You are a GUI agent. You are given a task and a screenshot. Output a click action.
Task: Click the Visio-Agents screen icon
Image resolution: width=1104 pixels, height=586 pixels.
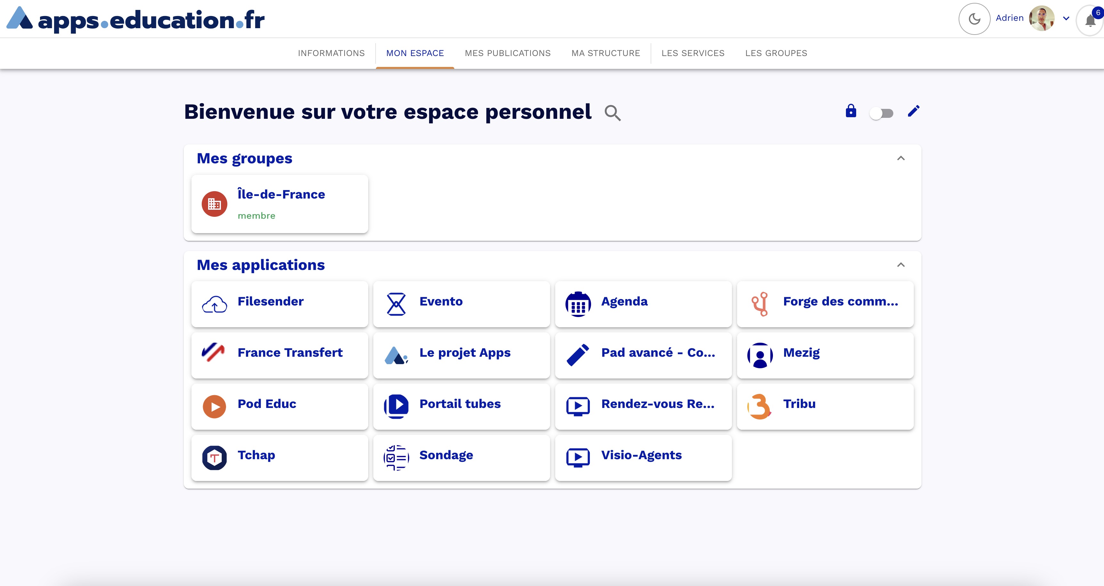click(578, 458)
